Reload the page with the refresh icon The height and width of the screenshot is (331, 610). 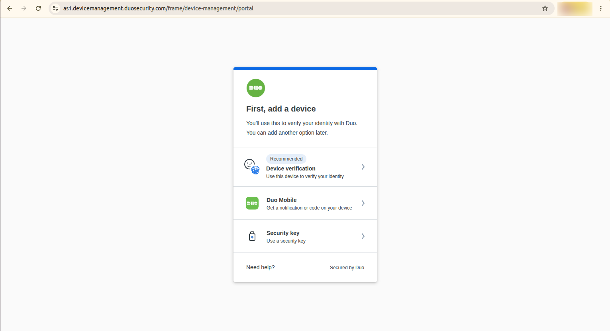pyautogui.click(x=38, y=8)
